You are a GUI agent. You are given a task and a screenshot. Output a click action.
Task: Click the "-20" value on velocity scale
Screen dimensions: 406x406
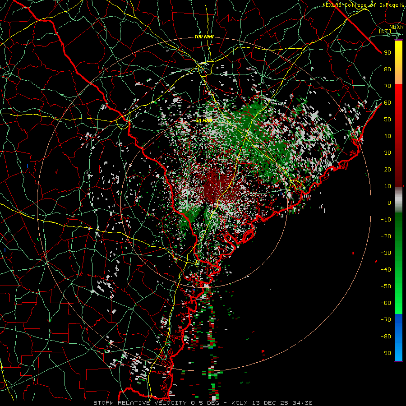click(x=386, y=236)
